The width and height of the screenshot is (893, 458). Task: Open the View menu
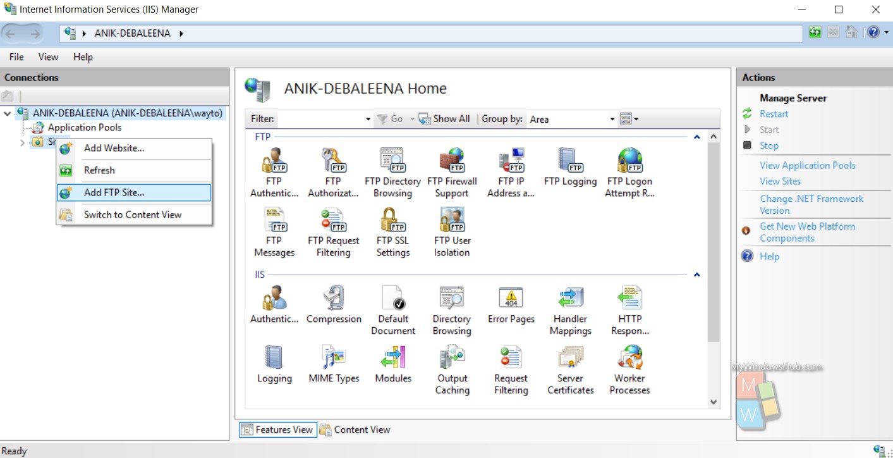point(48,57)
